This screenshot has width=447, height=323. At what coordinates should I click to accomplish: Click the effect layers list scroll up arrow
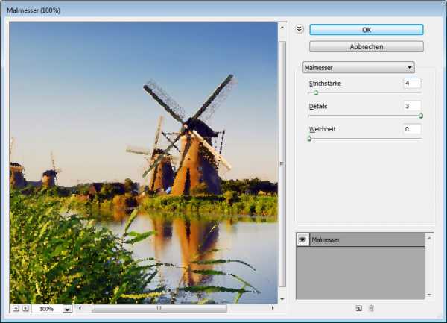click(x=429, y=238)
